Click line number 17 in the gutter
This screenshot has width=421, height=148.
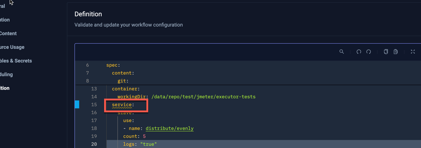pyautogui.click(x=94, y=121)
